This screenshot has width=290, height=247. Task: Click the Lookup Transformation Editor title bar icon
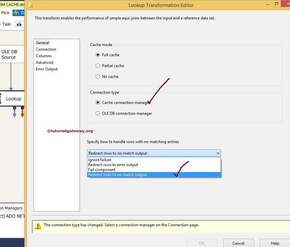click(x=30, y=5)
